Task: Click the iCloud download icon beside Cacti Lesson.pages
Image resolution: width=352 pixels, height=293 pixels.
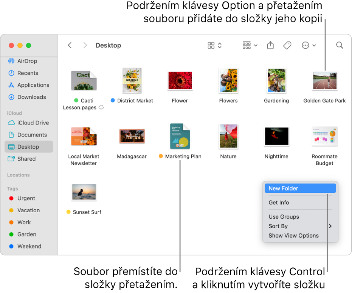Action: 101,107
